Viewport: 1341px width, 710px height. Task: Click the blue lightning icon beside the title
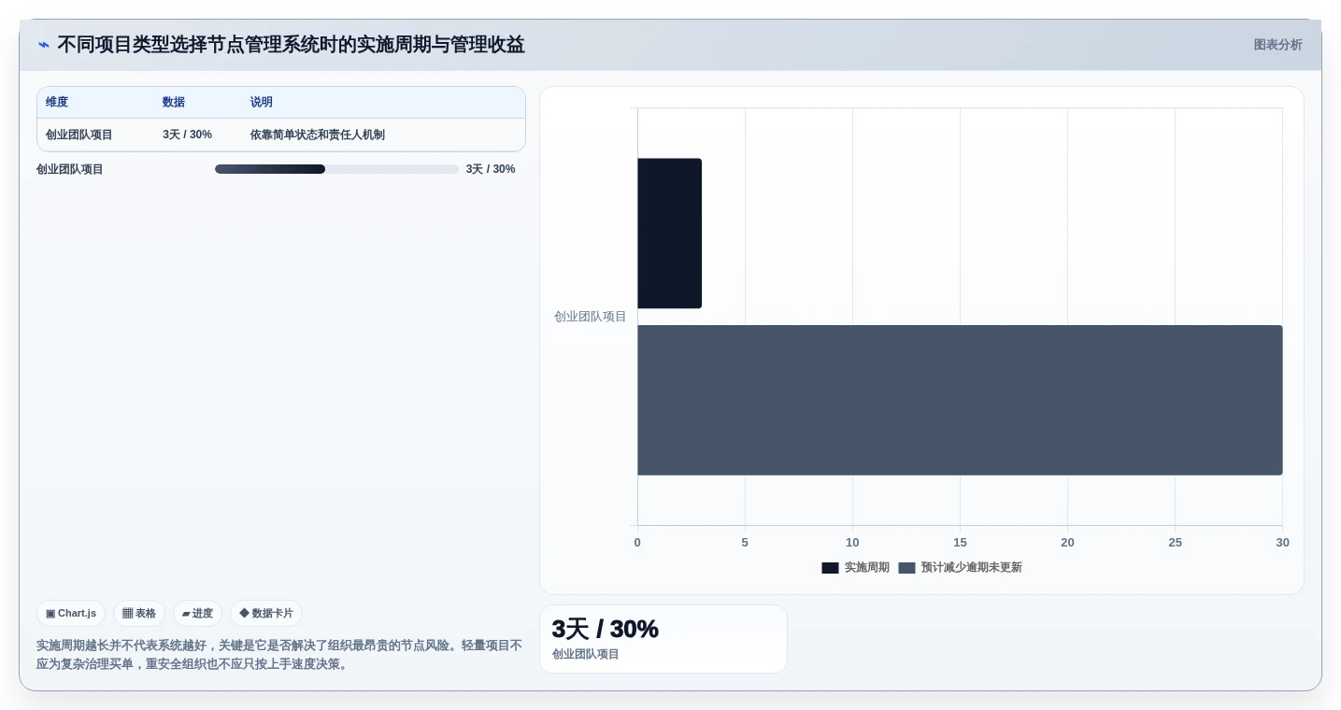click(44, 45)
